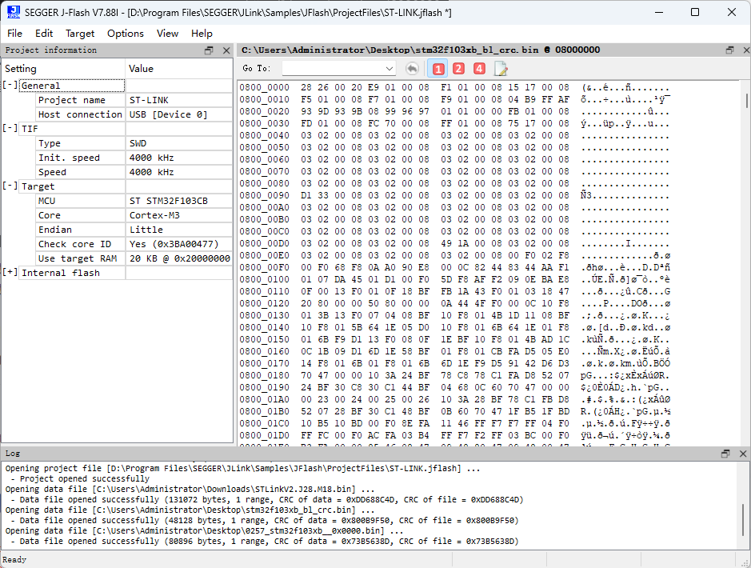
Task: Open the View menu
Action: [x=168, y=34]
